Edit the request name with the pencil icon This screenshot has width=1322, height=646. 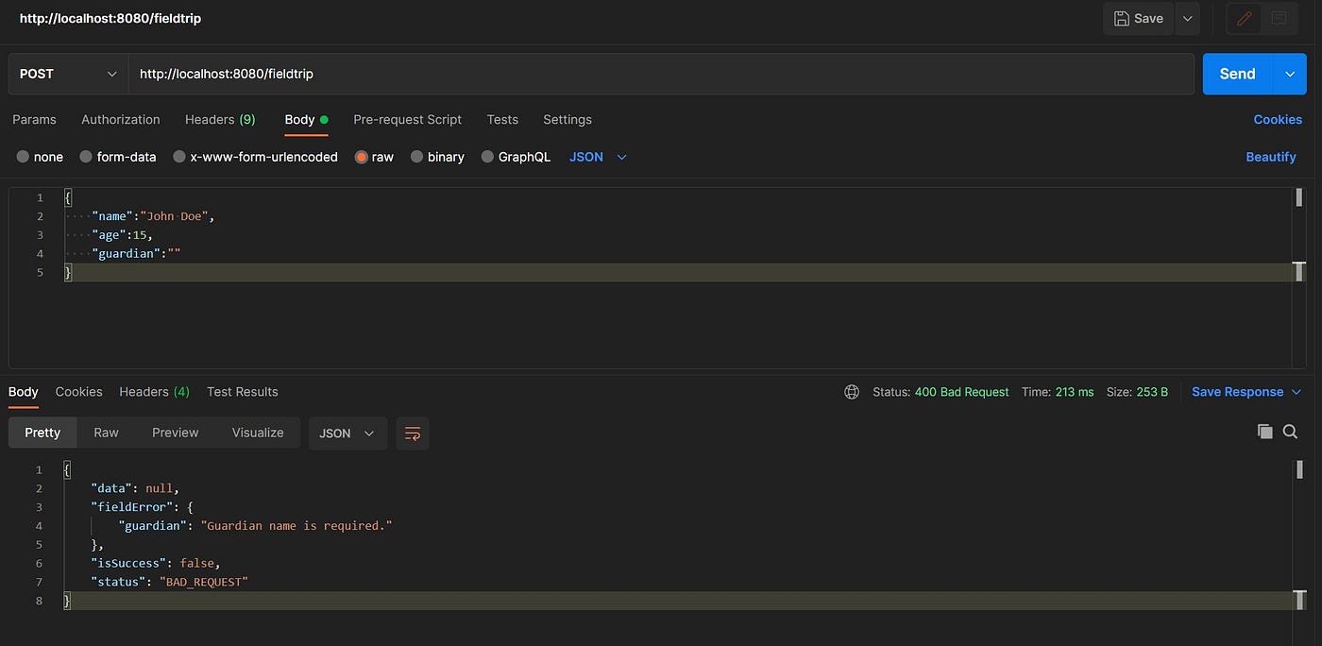click(x=1244, y=18)
